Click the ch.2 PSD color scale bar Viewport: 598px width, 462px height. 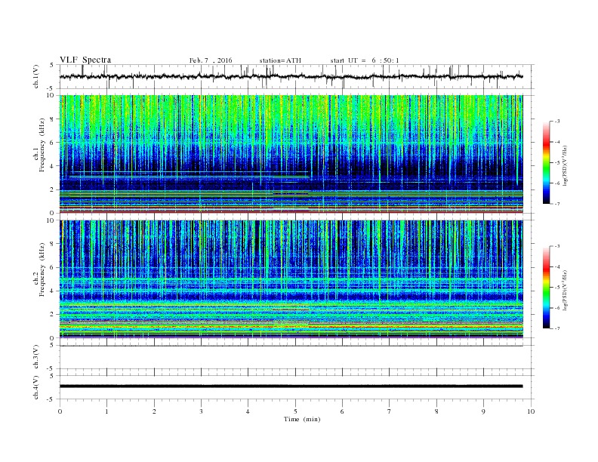[x=546, y=287]
